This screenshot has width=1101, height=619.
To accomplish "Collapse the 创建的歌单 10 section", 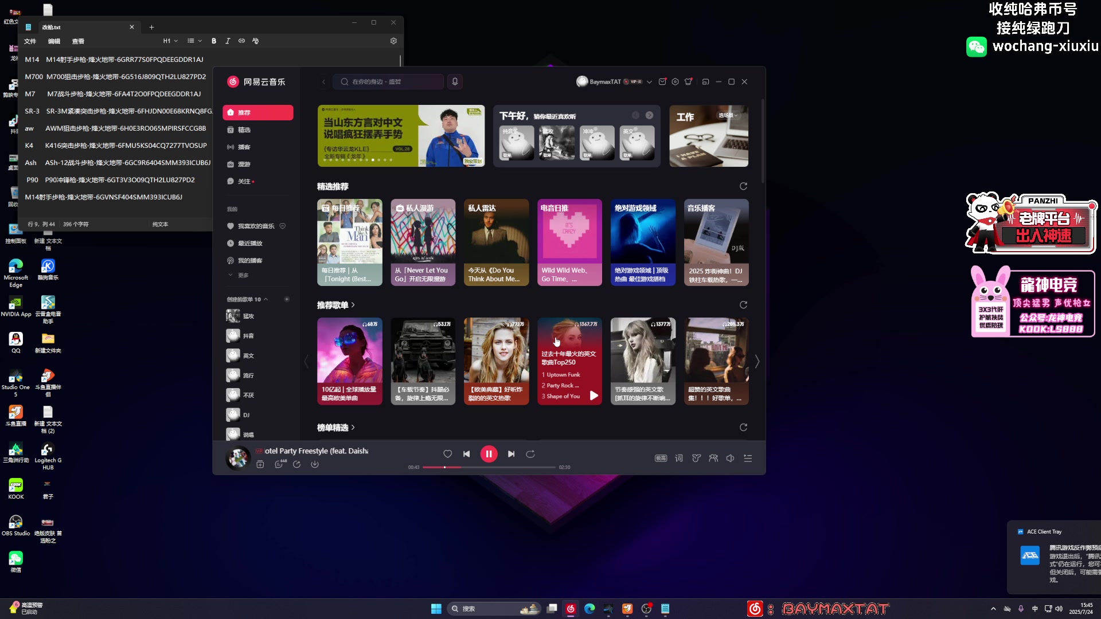I will (x=266, y=299).
